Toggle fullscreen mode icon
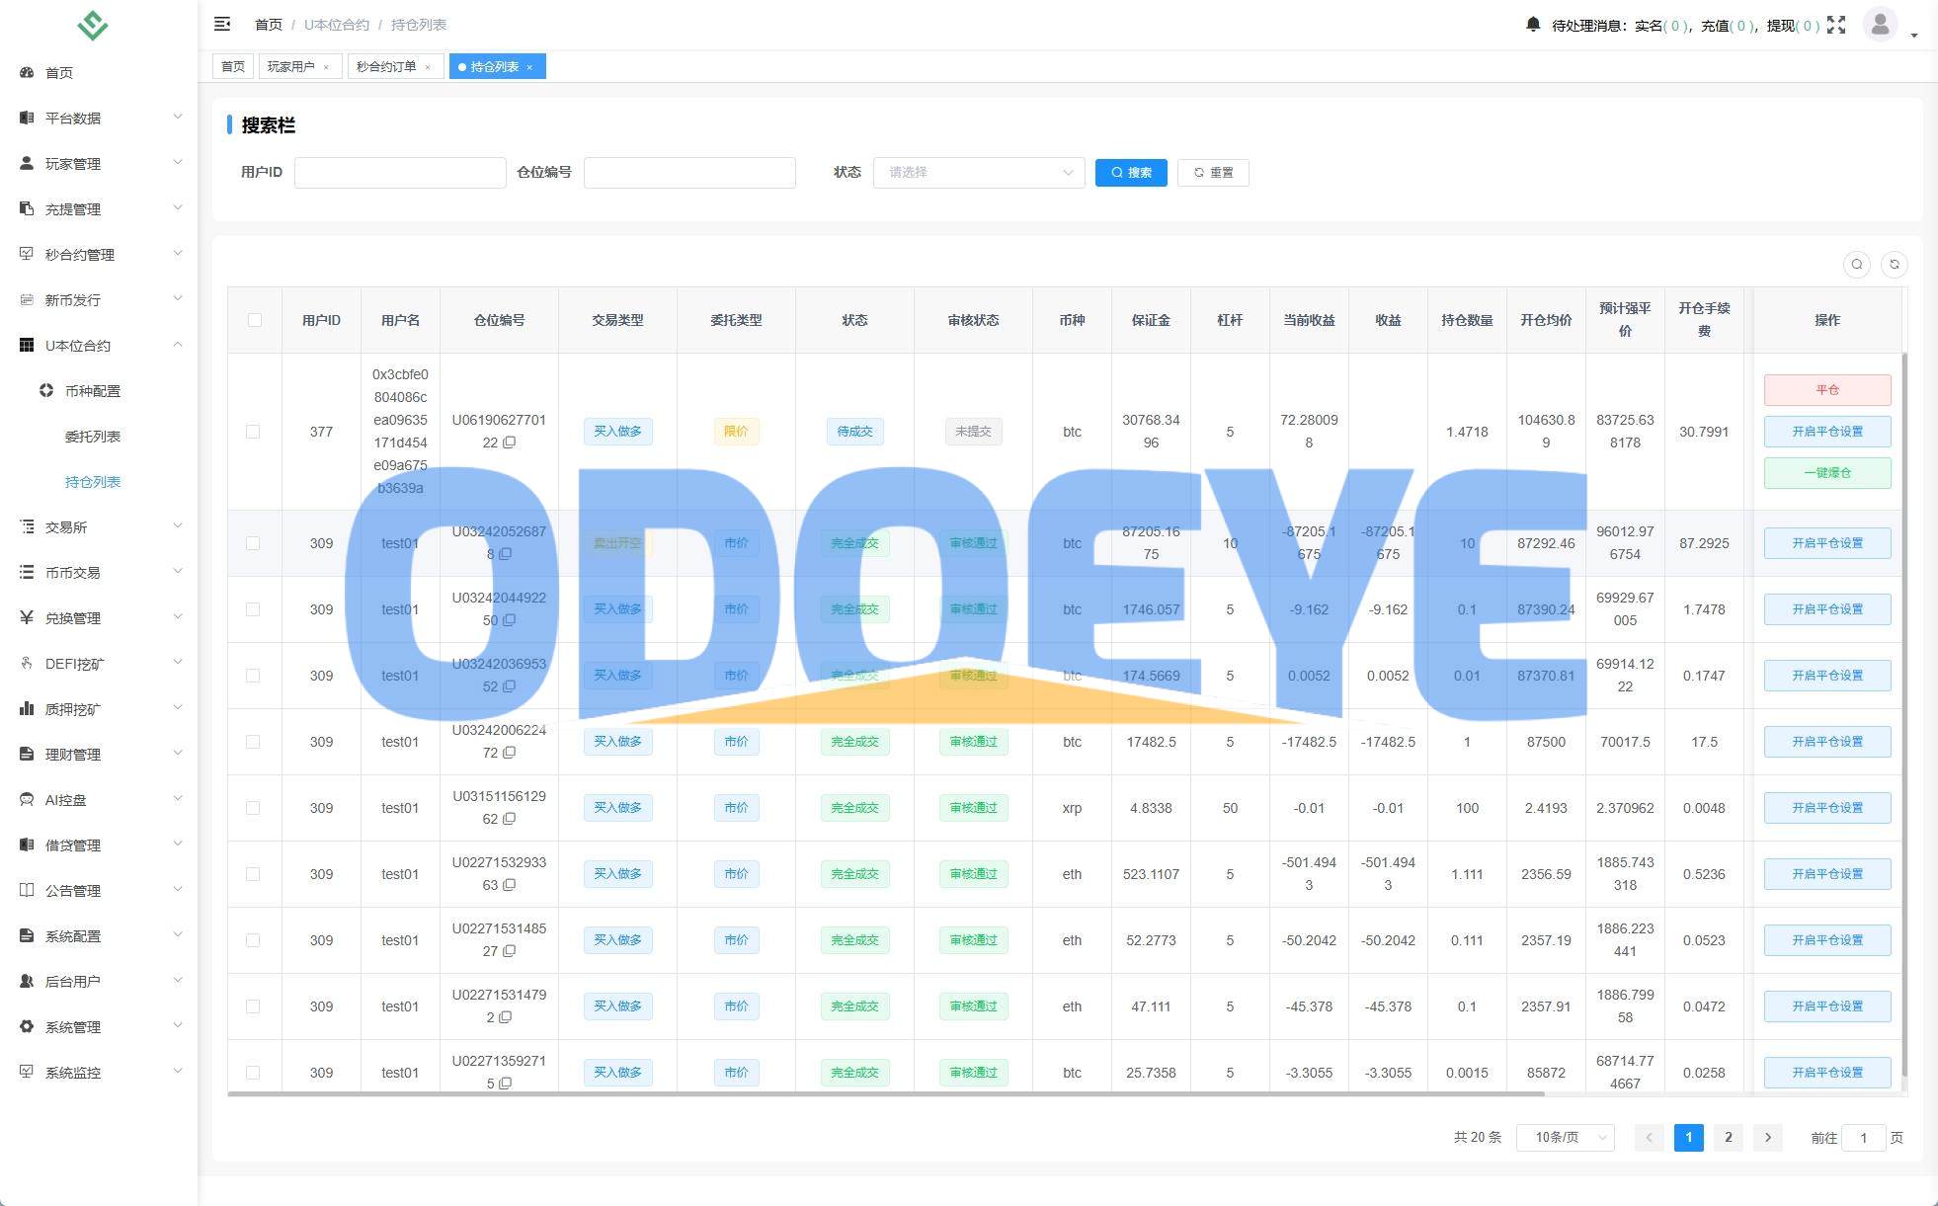The width and height of the screenshot is (1938, 1206). [x=1835, y=25]
